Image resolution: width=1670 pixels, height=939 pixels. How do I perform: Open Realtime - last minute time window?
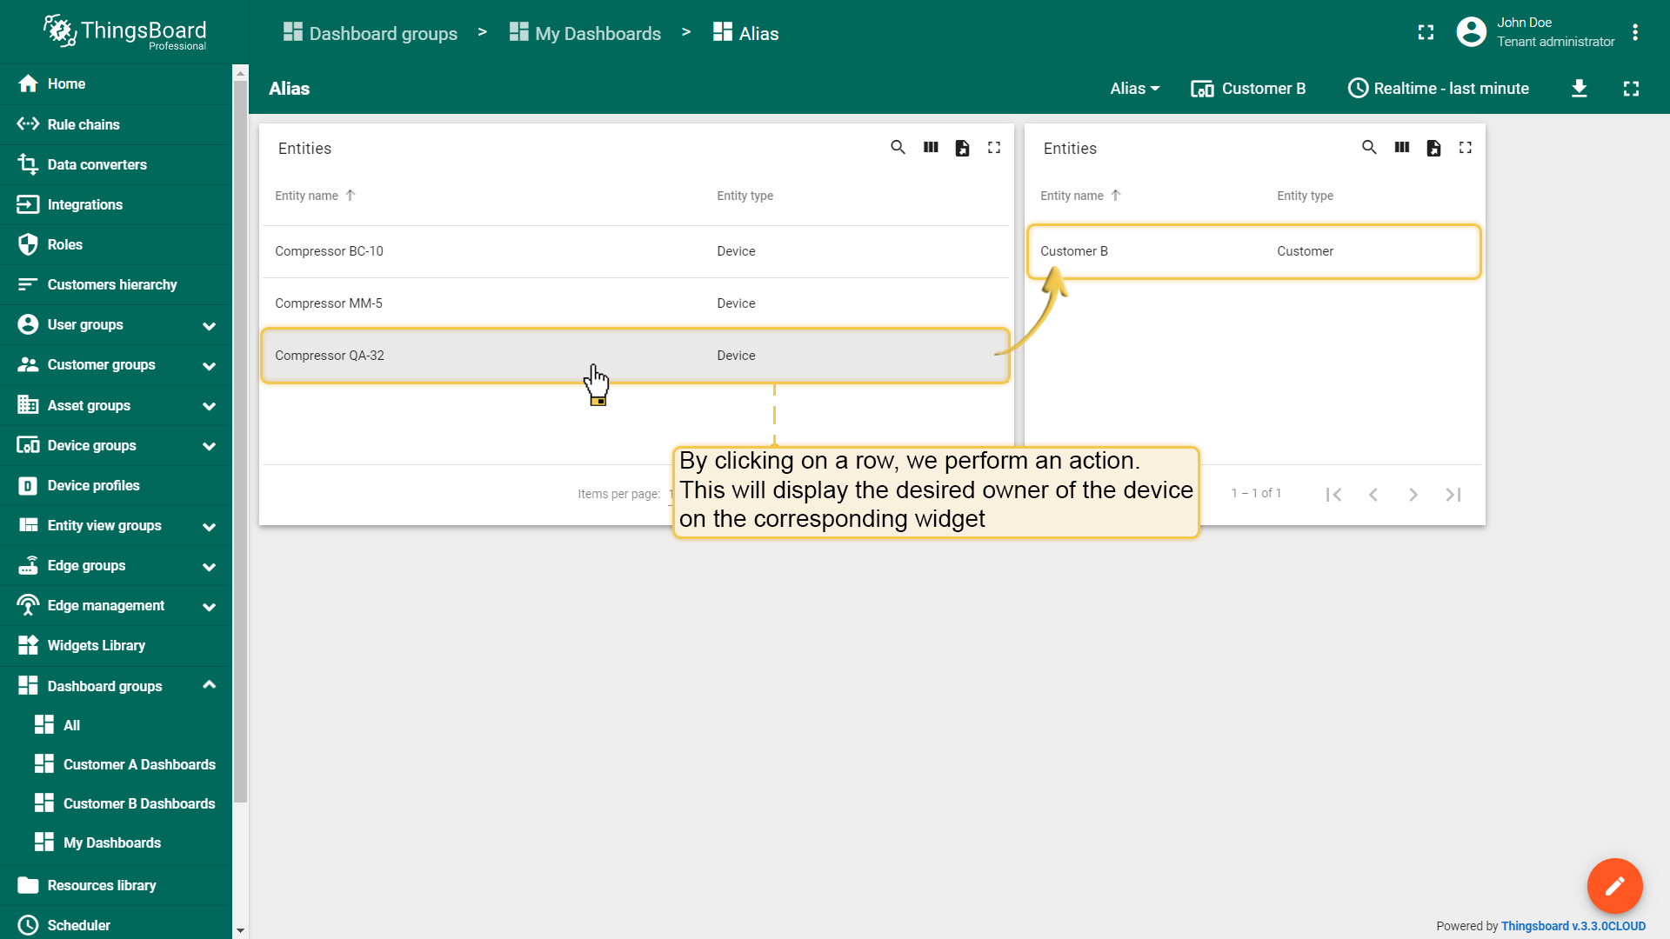[x=1438, y=89]
